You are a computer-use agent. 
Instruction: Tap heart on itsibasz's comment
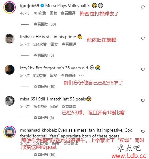[x=143, y=38]
